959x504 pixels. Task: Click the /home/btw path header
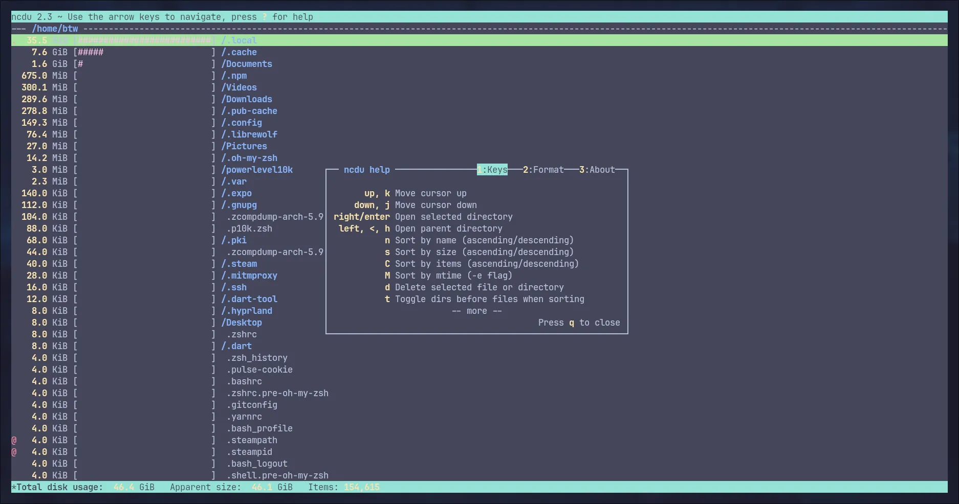coord(55,29)
